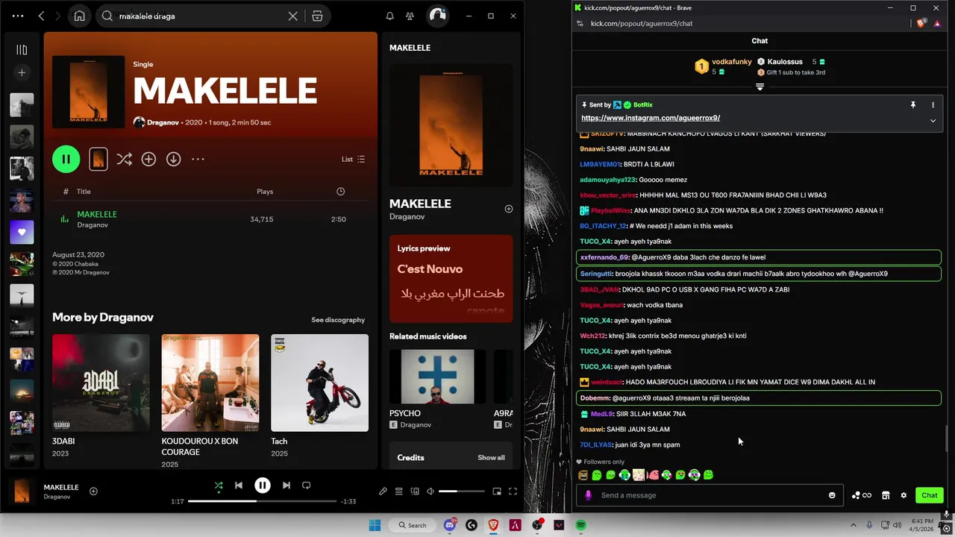Click the album preview thumbnail next to pause
The width and height of the screenshot is (955, 537).
coord(98,159)
